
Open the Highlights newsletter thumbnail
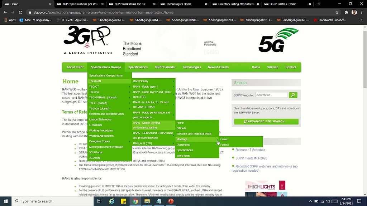click(x=266, y=188)
